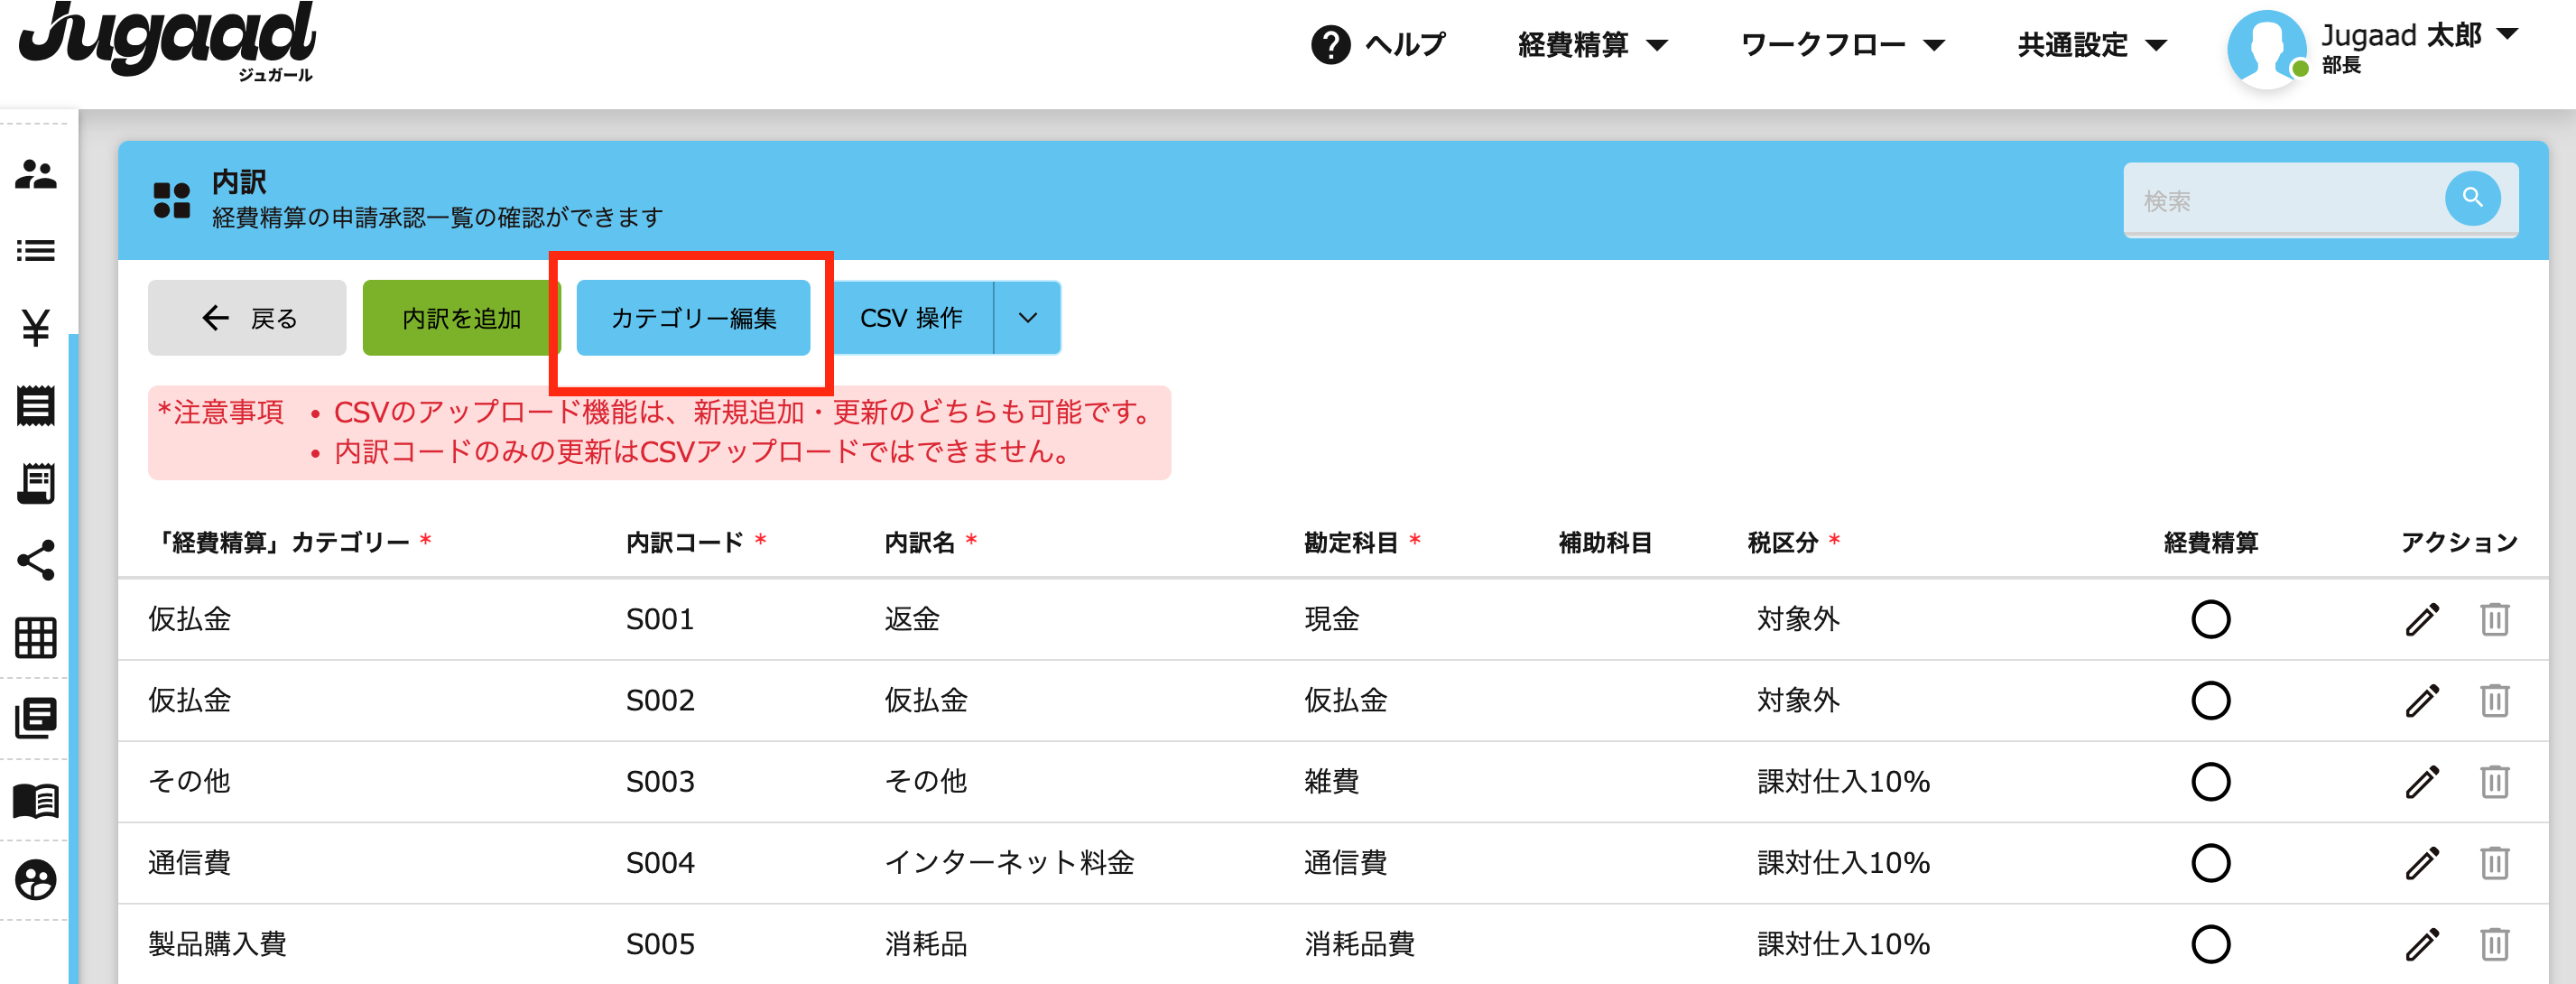
Task: Expand the ワークフロー top menu
Action: (x=1842, y=45)
